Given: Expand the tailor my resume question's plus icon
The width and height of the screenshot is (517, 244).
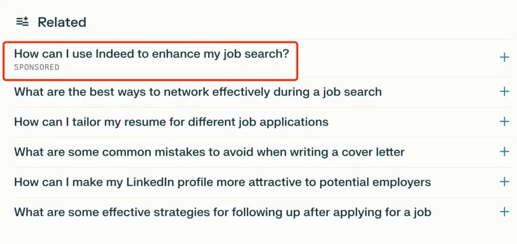Looking at the screenshot, I should (x=504, y=122).
